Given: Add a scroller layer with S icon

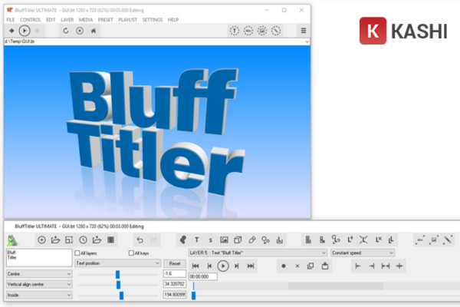Looking at the screenshot, I should (210, 240).
